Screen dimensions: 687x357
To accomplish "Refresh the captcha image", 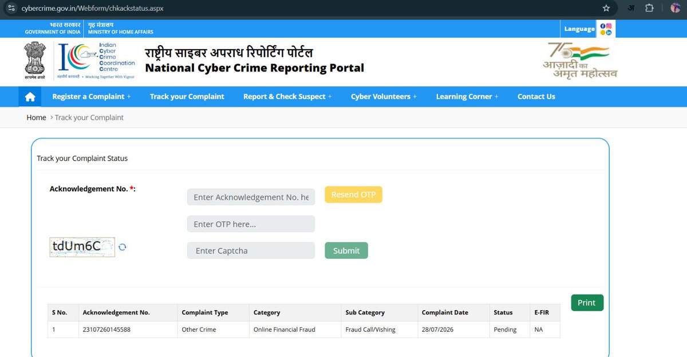I will pyautogui.click(x=123, y=247).
